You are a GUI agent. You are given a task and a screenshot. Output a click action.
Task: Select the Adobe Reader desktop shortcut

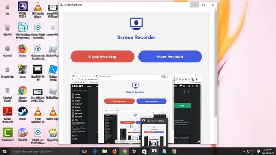point(8,115)
